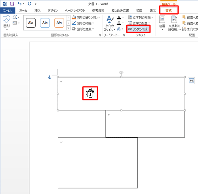Switch to the 表示 tab

(x=153, y=11)
